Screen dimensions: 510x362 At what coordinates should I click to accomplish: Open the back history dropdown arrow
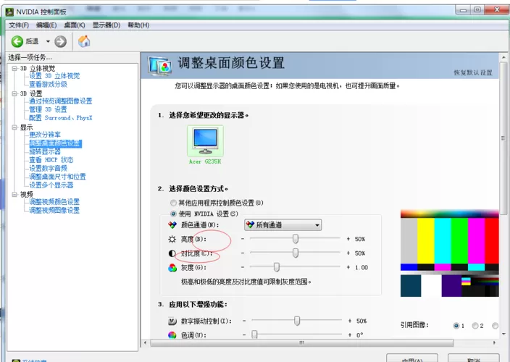[x=48, y=41]
